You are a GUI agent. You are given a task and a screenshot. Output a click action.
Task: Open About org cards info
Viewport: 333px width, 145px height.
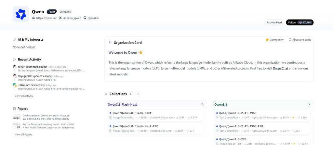(300, 40)
